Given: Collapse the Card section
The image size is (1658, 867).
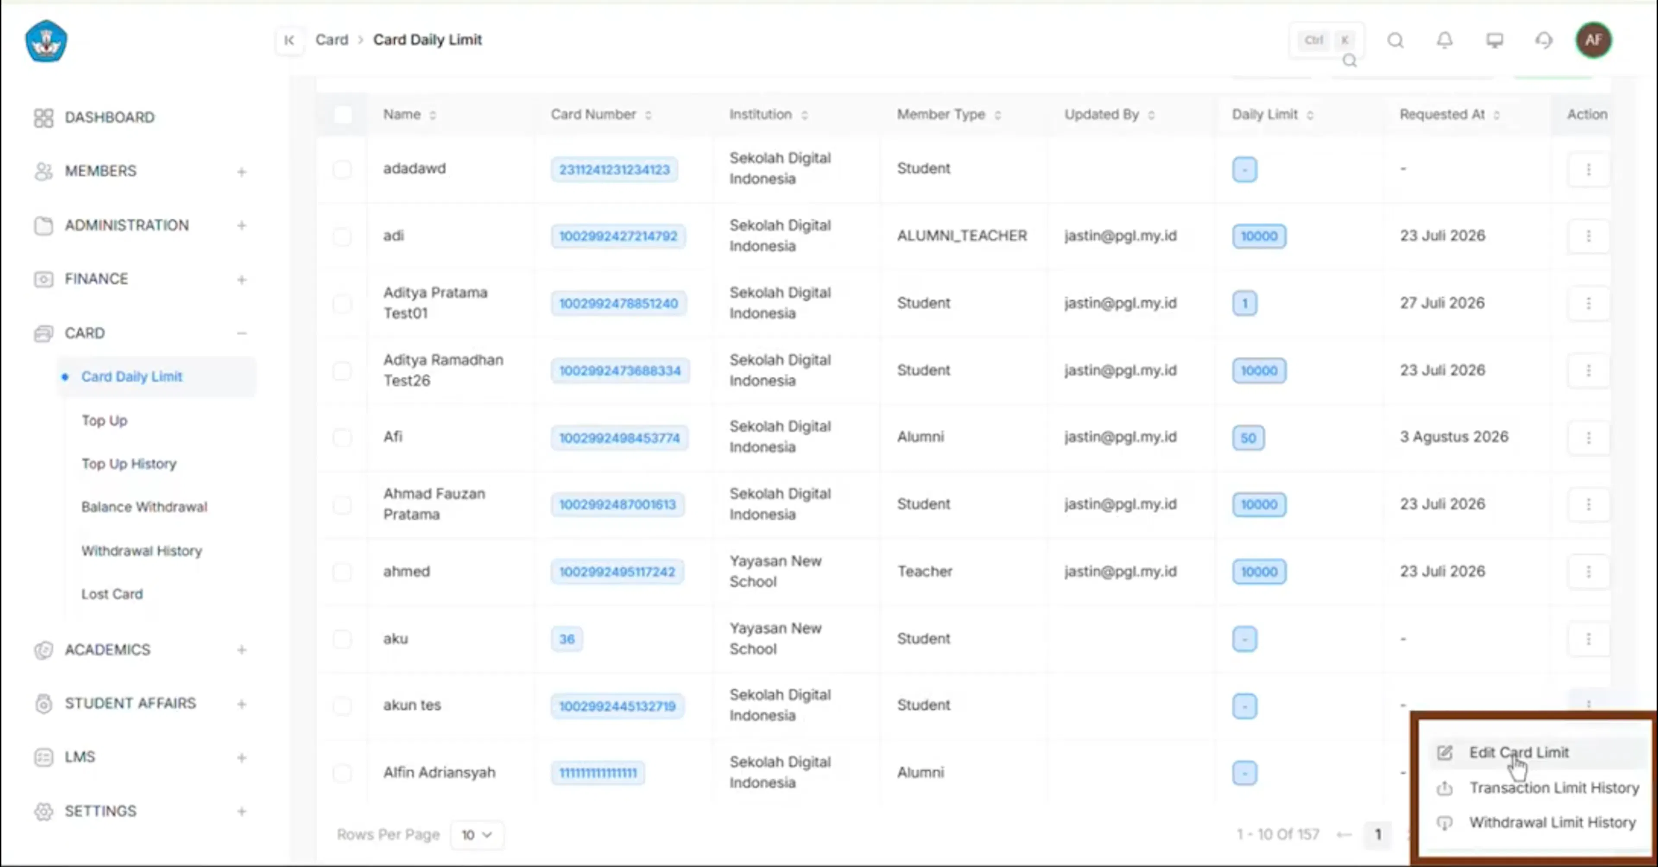Looking at the screenshot, I should (241, 333).
